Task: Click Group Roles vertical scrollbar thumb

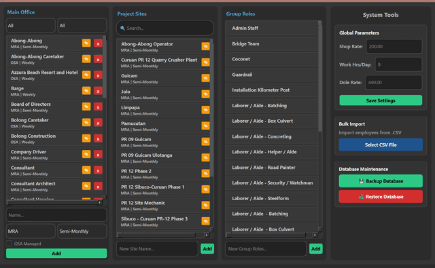Action: coord(320,78)
